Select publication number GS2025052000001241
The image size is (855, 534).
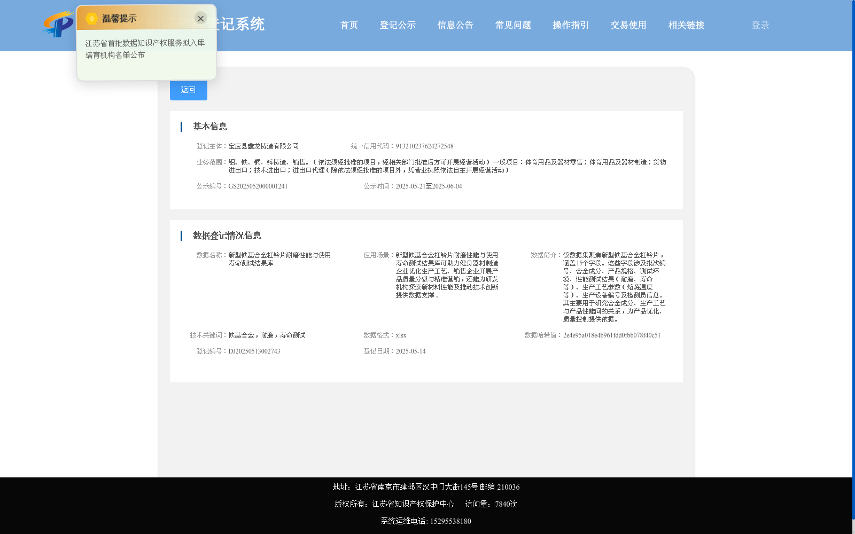[258, 186]
